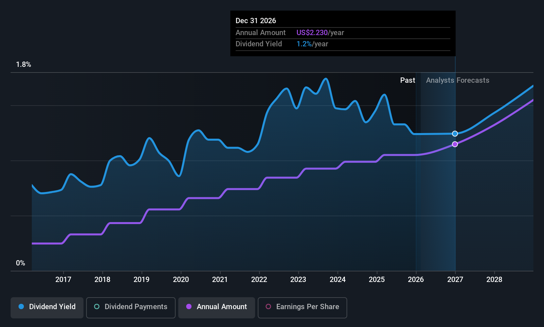Click the 2020 x-axis label
This screenshot has width=544, height=327.
tap(181, 279)
